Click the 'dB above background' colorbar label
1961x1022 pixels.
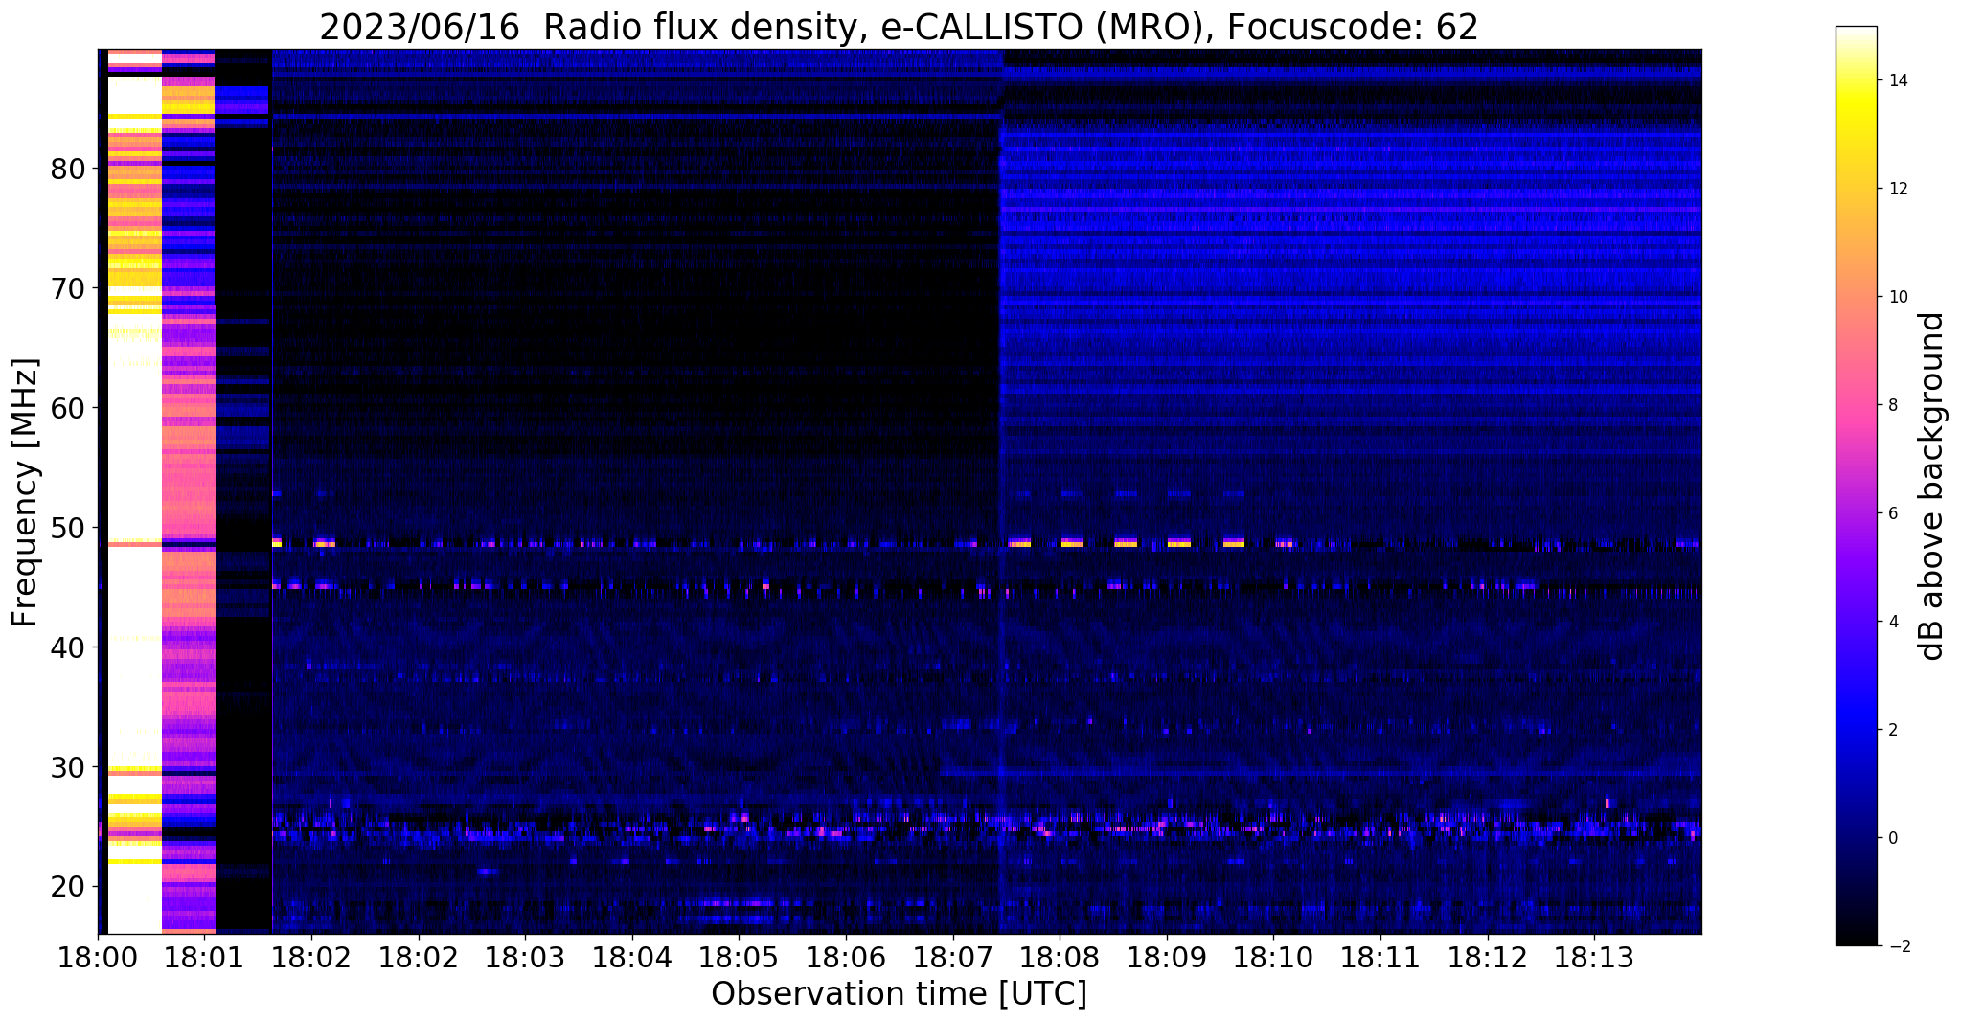click(x=1931, y=487)
